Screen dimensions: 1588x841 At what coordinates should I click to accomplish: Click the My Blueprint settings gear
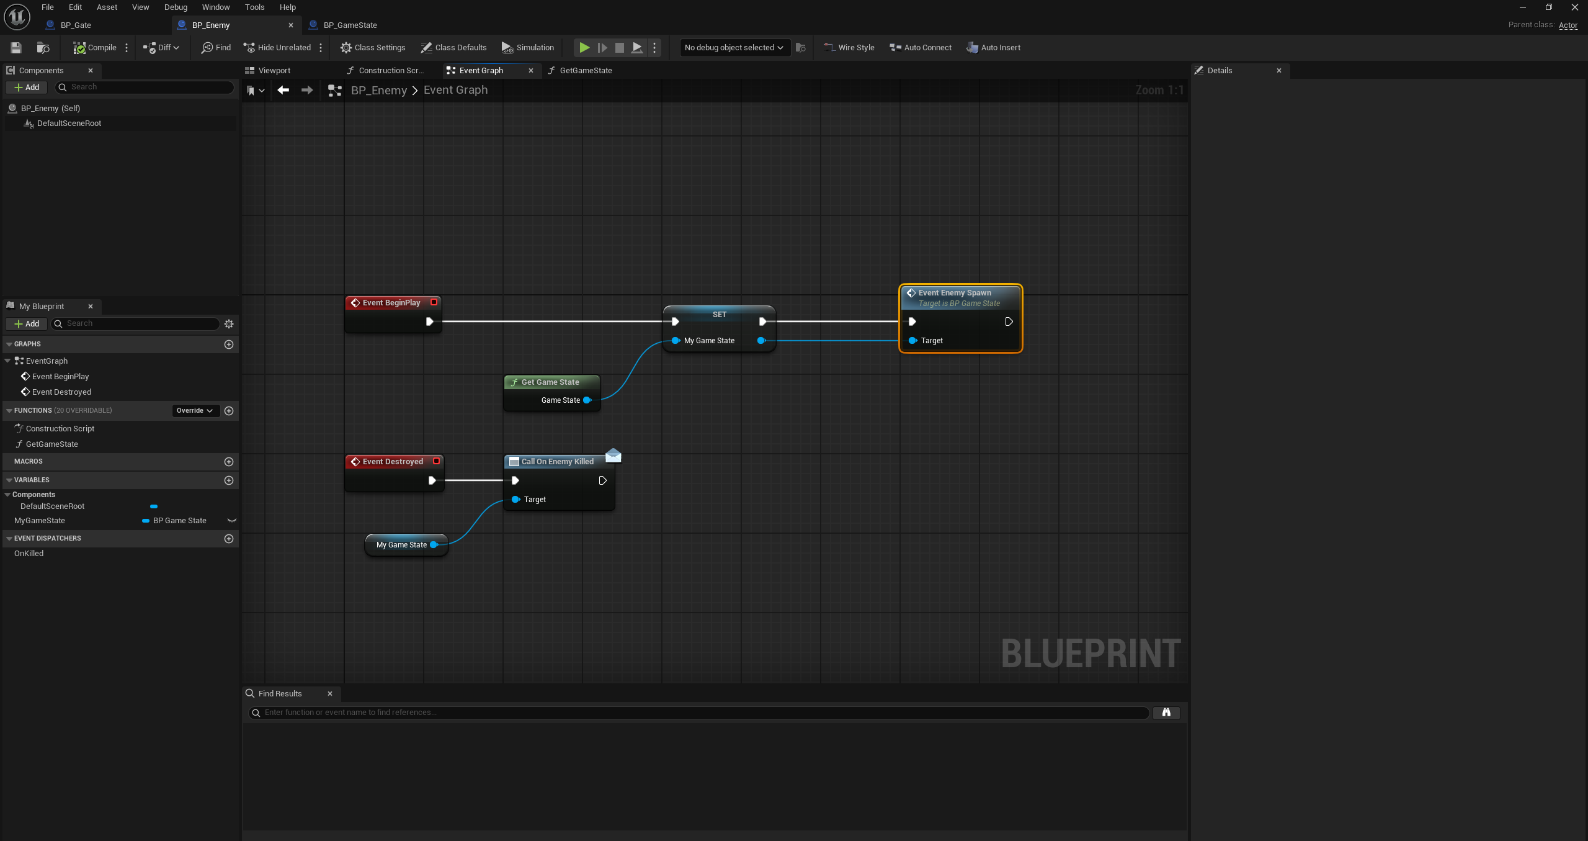click(229, 324)
